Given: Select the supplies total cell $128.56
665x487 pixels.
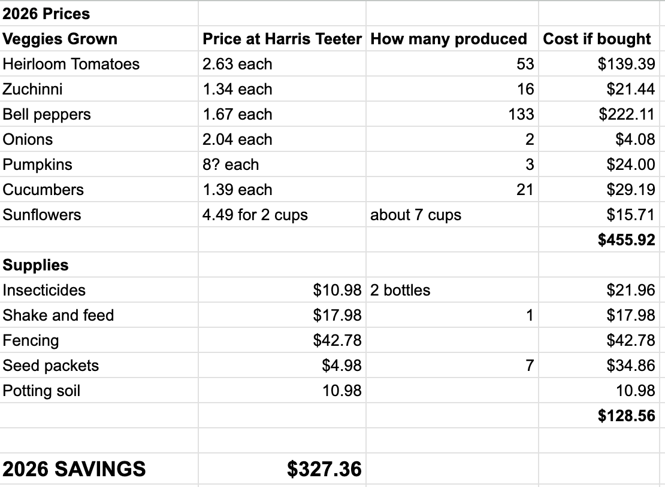Looking at the screenshot, I should (x=599, y=415).
